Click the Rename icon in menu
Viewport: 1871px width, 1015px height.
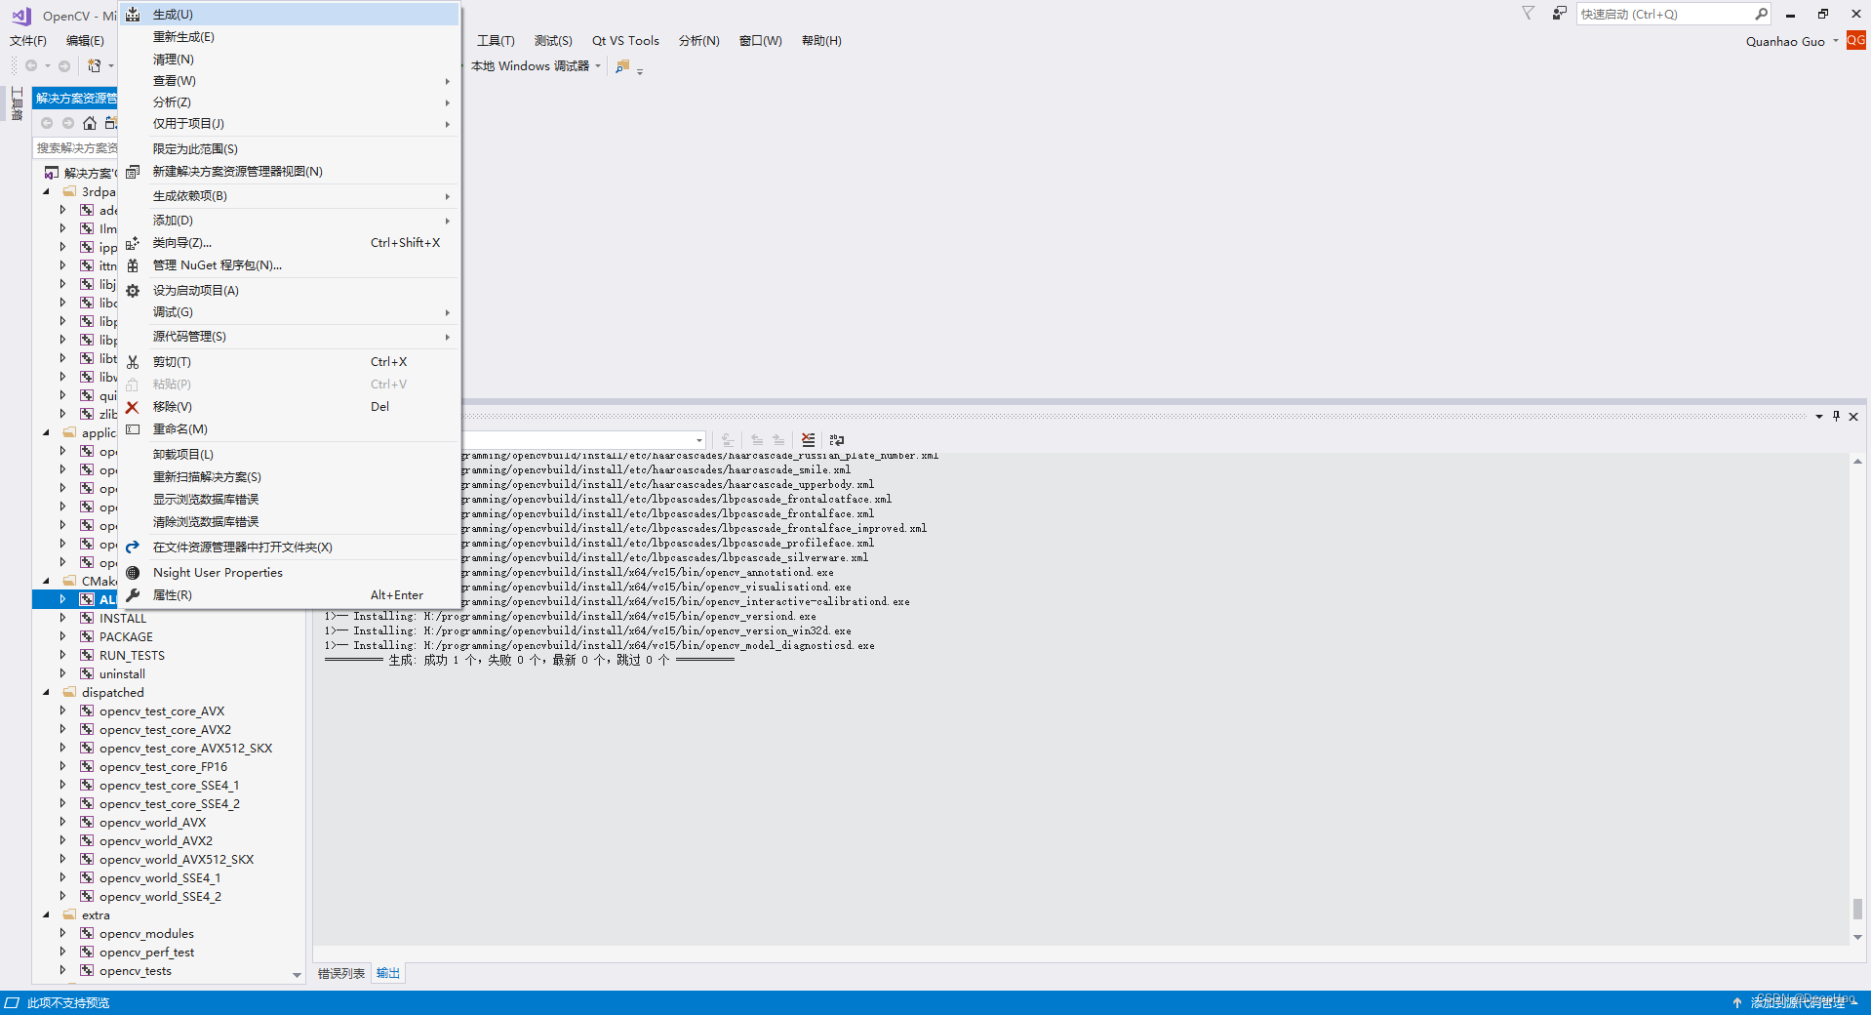[x=133, y=429]
